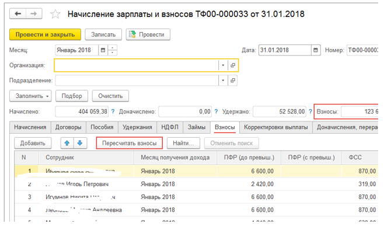This screenshot has height=227, width=384.
Task: Click the Месяц input field
Action: 77,50
